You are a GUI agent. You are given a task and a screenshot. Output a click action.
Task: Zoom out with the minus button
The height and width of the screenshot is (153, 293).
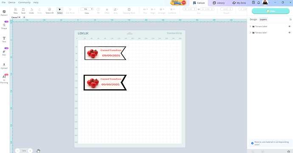(17, 150)
